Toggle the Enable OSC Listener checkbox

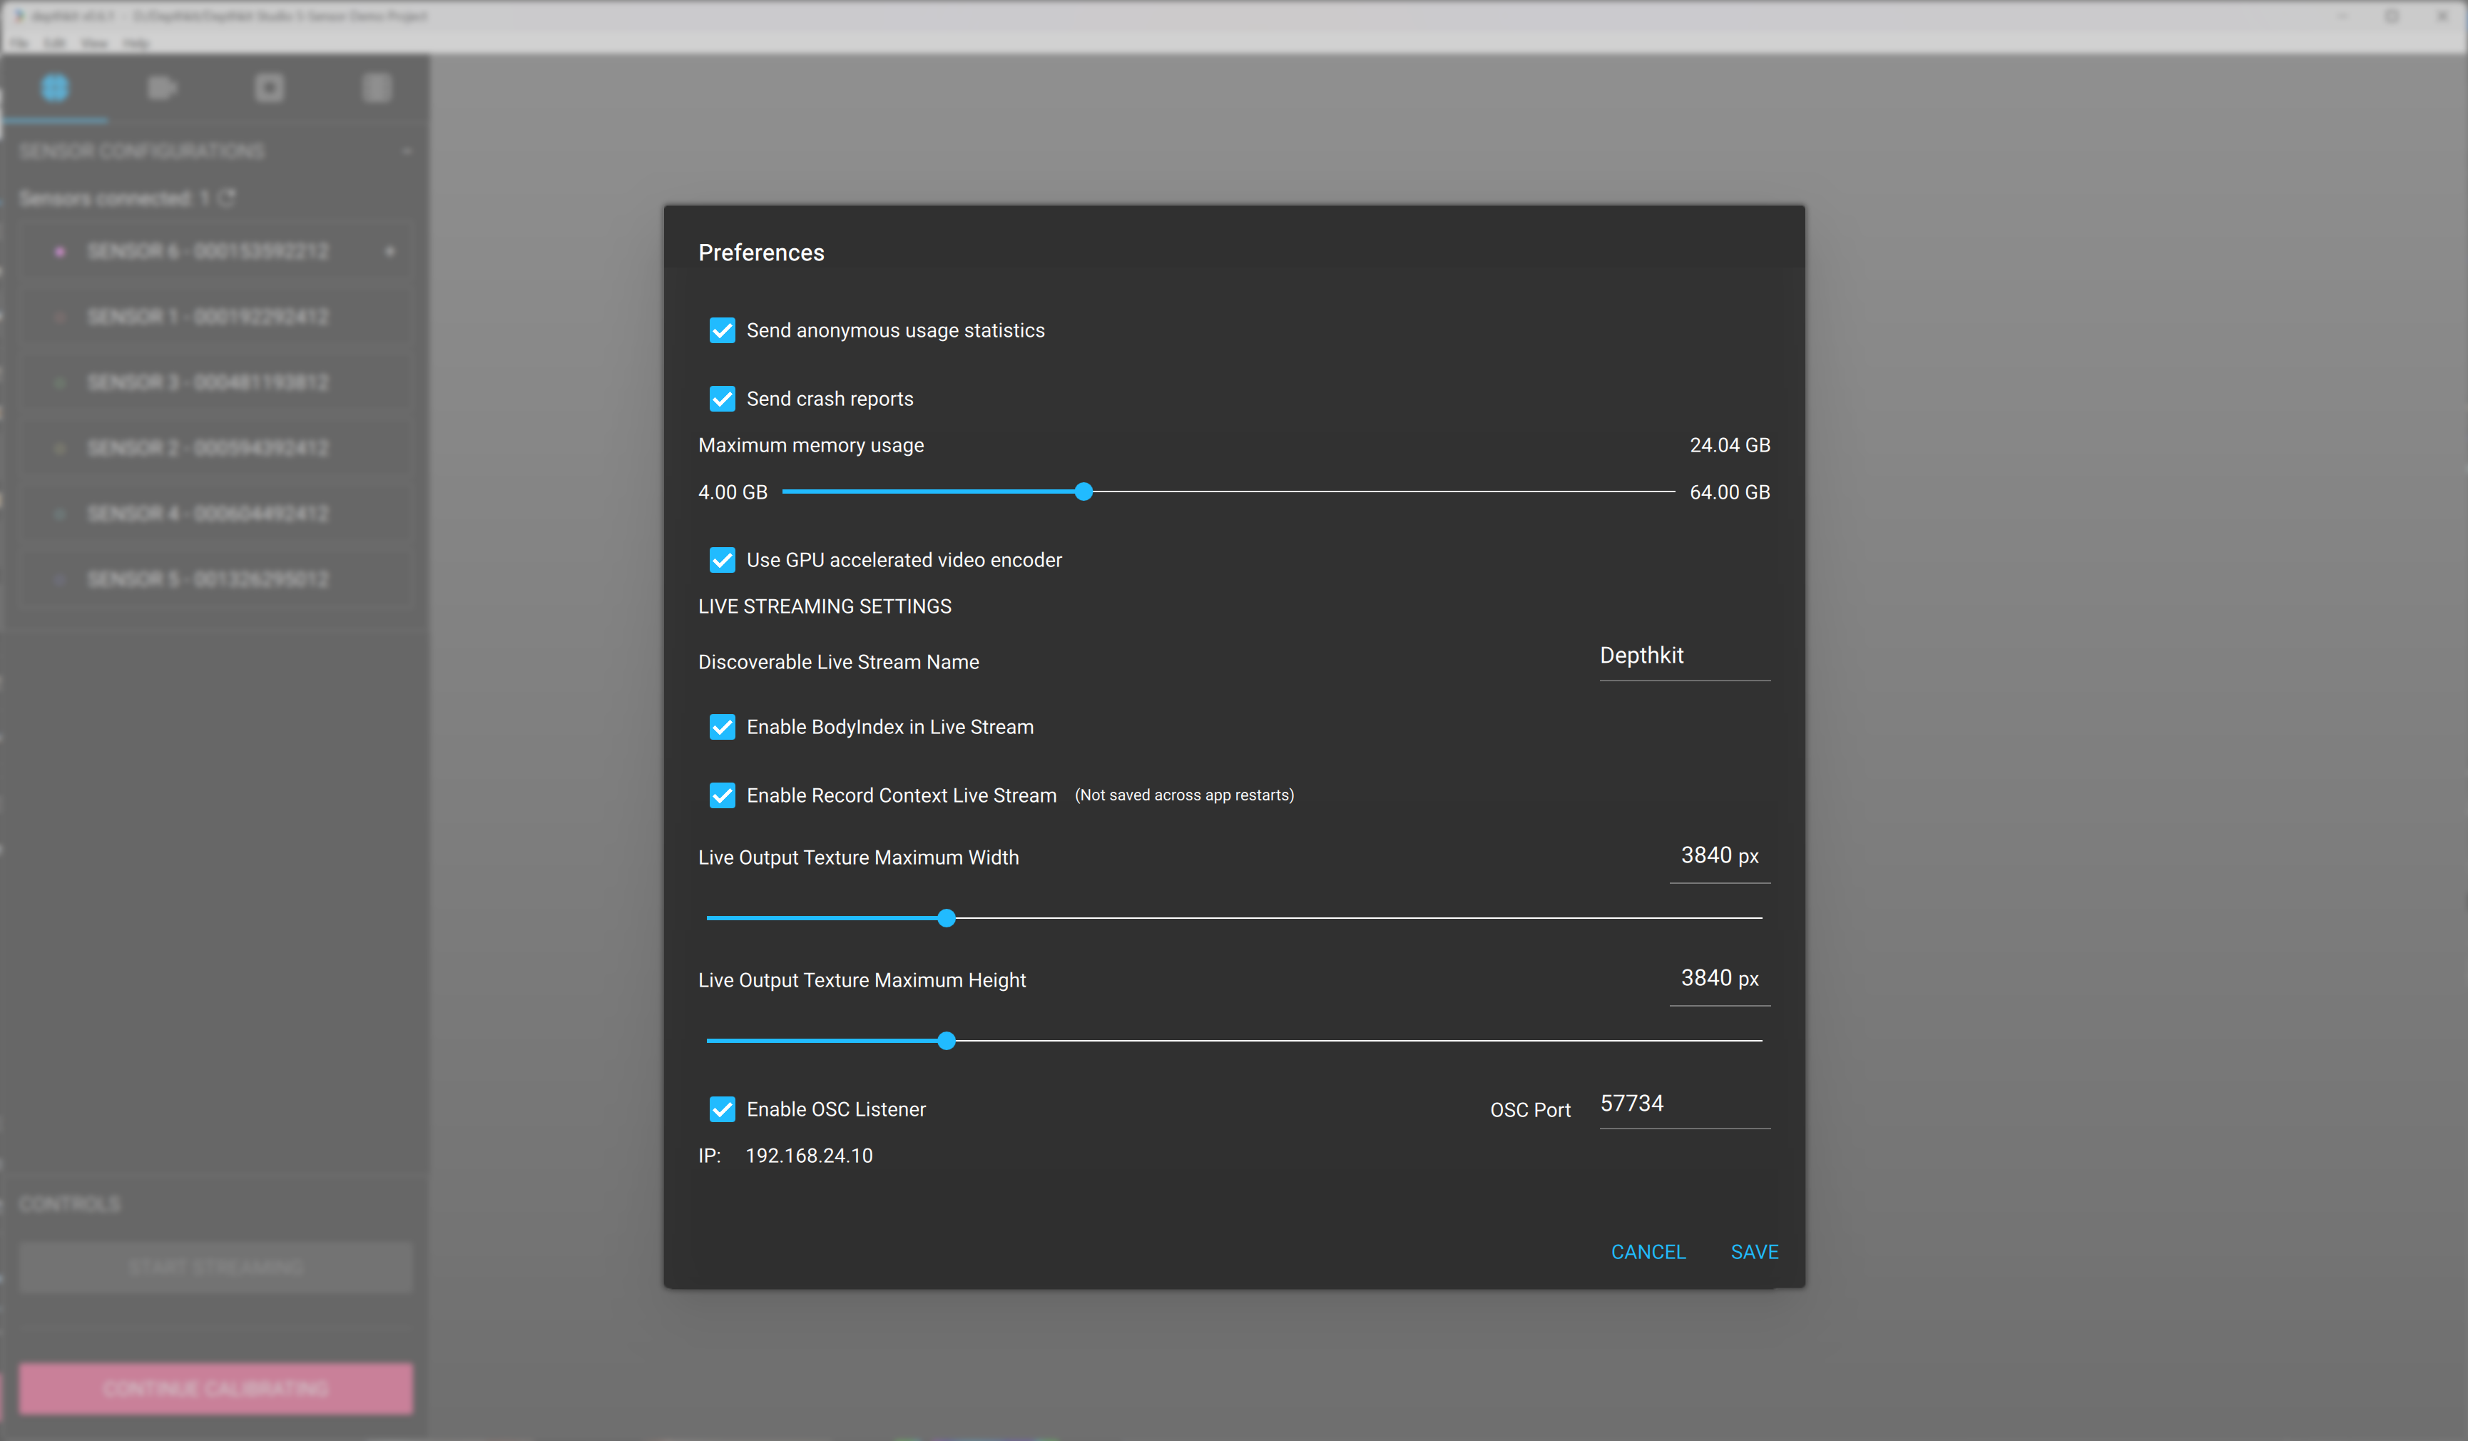(x=722, y=1109)
